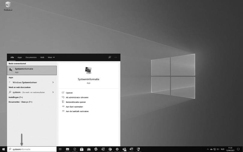
Task: Click the Beste overeenkomst heading
Action: 17,63
